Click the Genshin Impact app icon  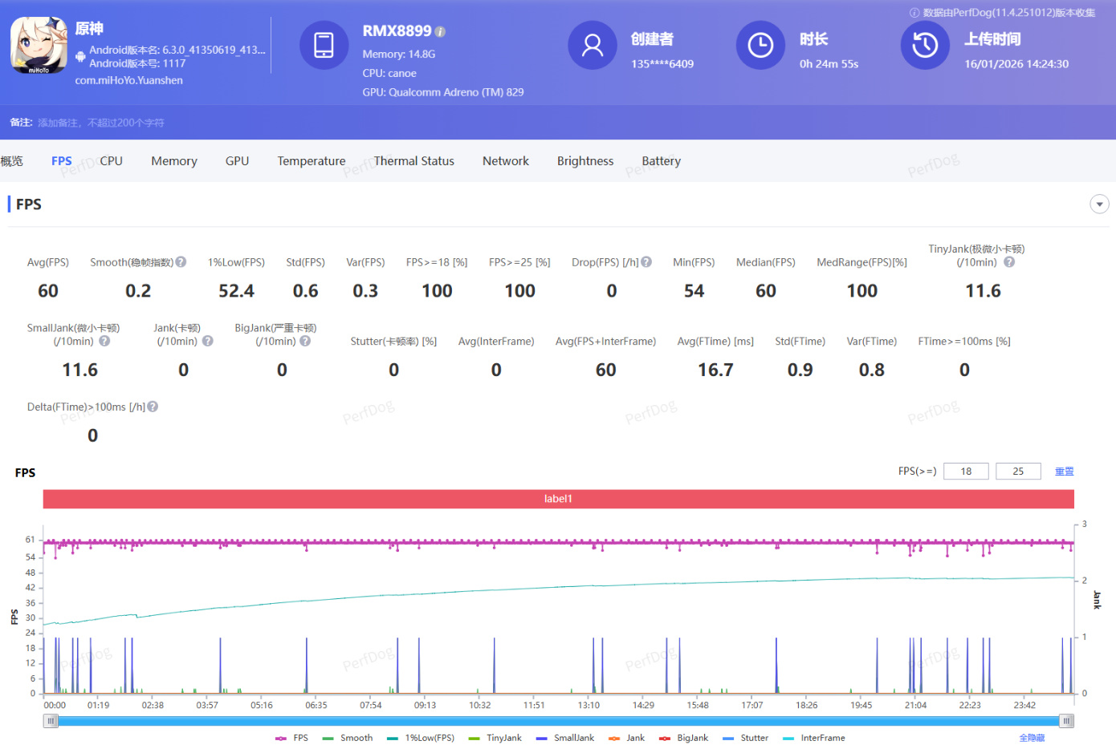pos(39,46)
